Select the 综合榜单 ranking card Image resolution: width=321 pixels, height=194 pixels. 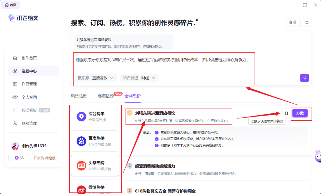pyautogui.click(x=95, y=117)
